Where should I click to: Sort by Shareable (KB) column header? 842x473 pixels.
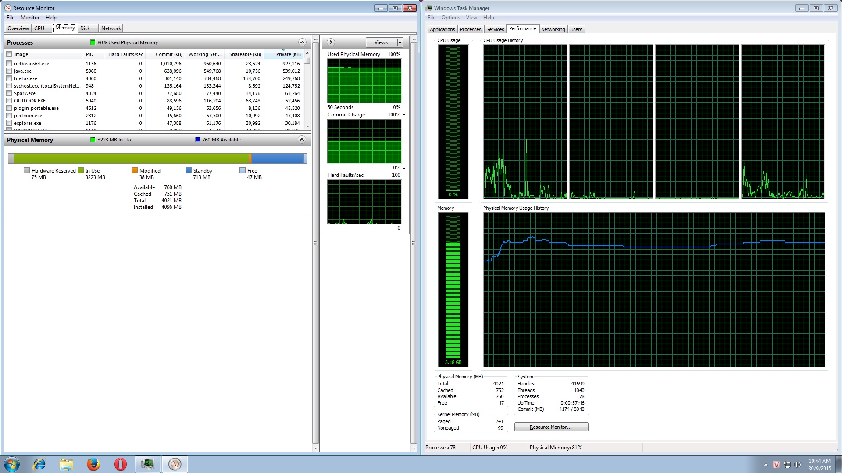click(244, 54)
